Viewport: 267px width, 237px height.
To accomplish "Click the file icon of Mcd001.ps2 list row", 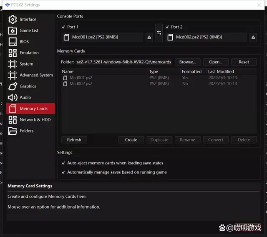I will pos(65,78).
